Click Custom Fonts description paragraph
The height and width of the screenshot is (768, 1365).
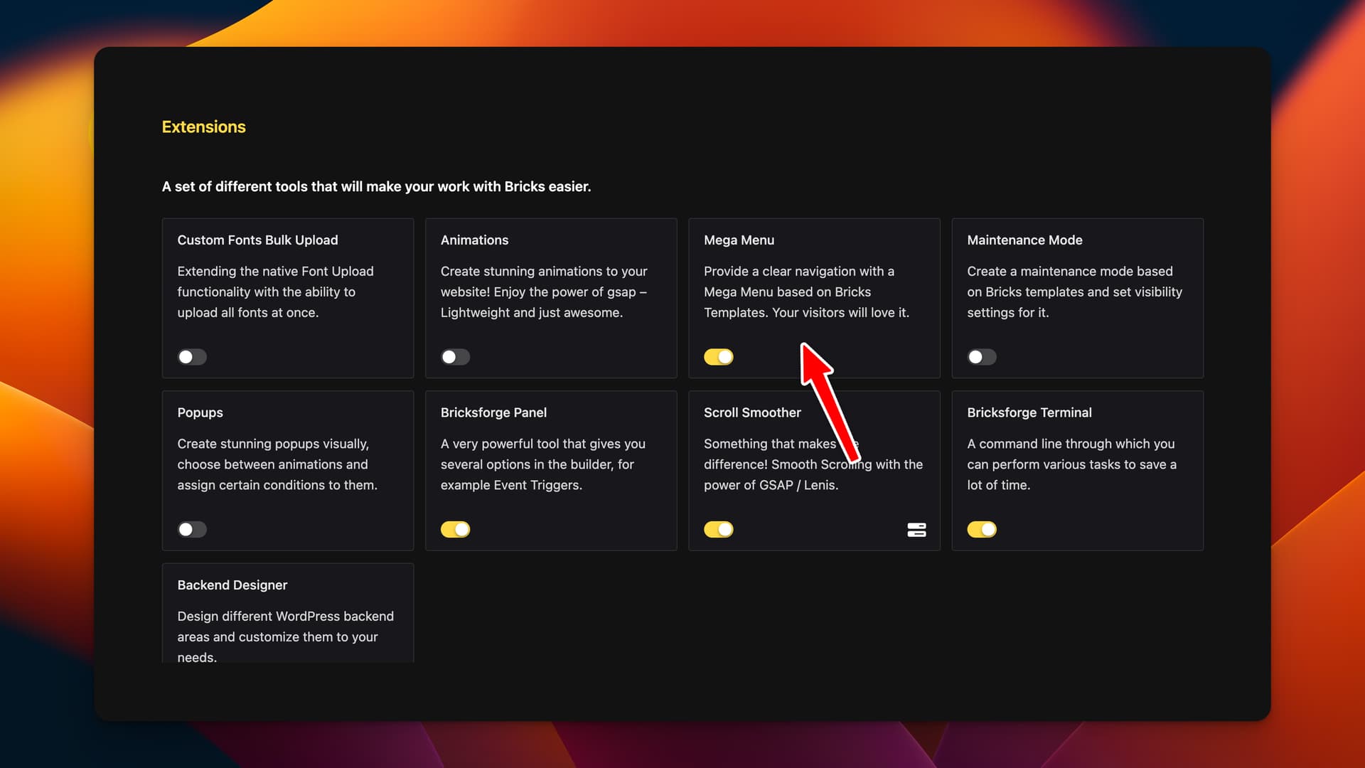[275, 292]
